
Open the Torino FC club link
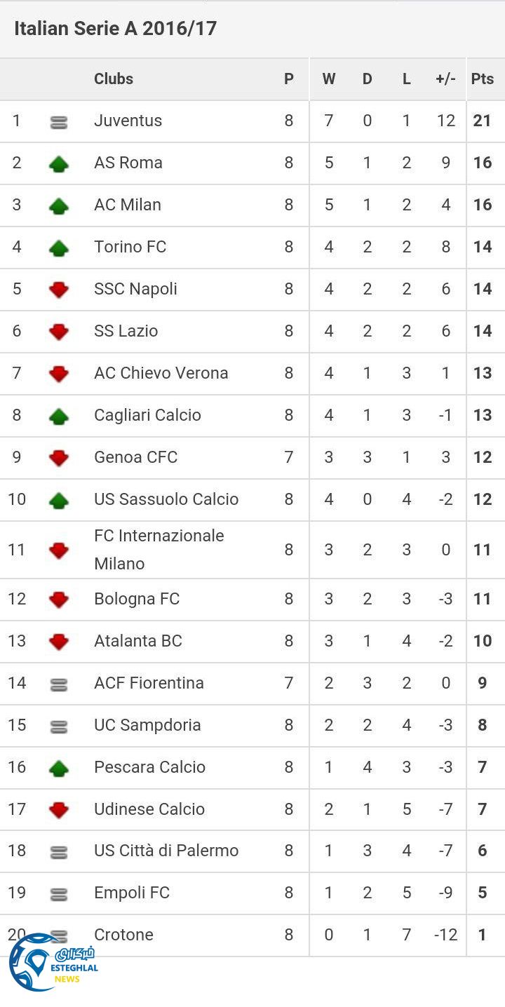(x=130, y=247)
